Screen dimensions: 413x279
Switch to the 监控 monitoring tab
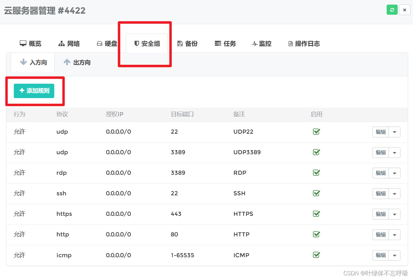[x=262, y=44]
